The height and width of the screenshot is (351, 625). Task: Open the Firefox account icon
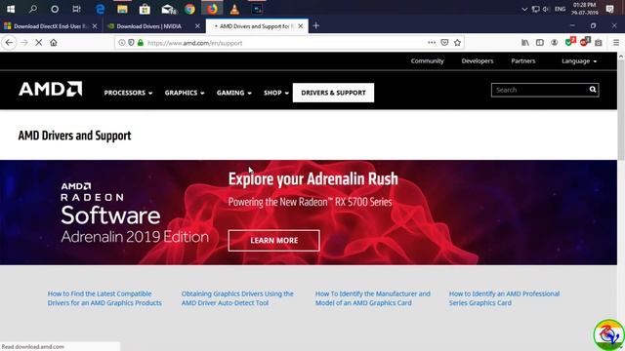555,43
